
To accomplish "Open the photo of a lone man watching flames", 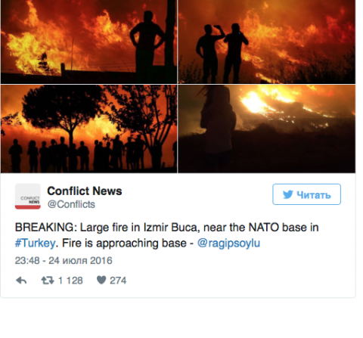I will click(88, 42).
